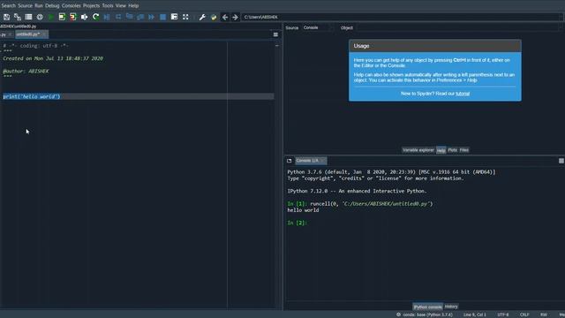The width and height of the screenshot is (565, 318).
Task: Click the working directory path field
Action: tap(402, 17)
